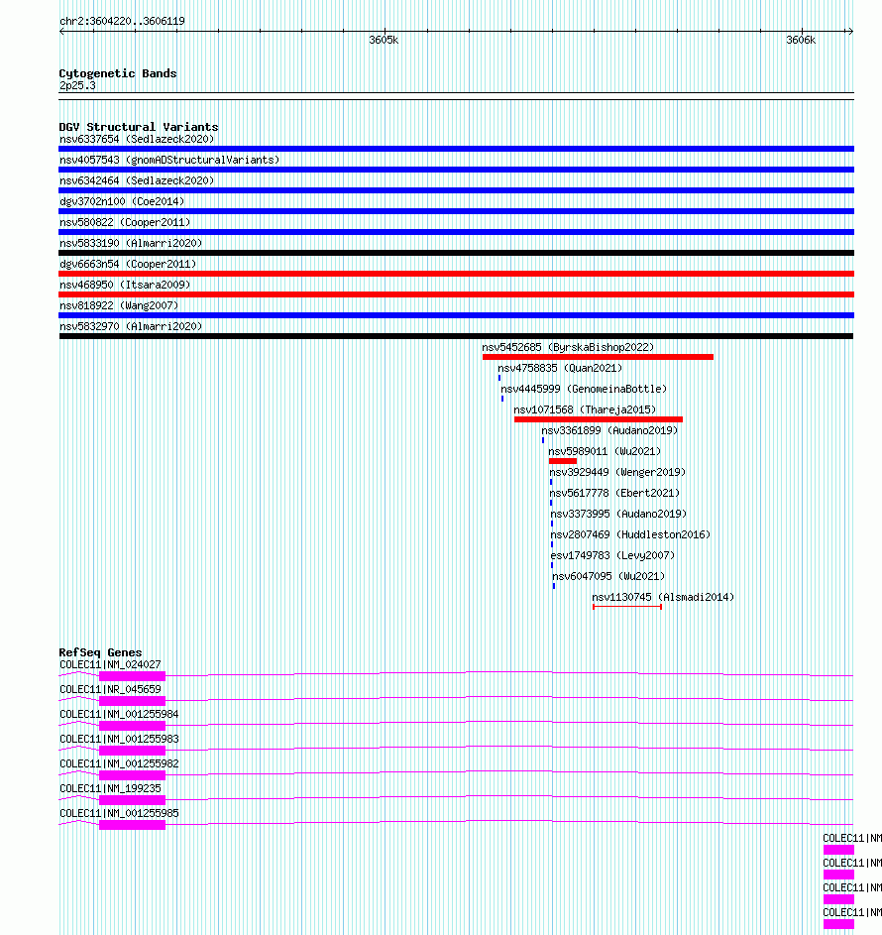Select the COLEC11|NM_001255982 transcript label
The width and height of the screenshot is (882, 935).
point(119,763)
